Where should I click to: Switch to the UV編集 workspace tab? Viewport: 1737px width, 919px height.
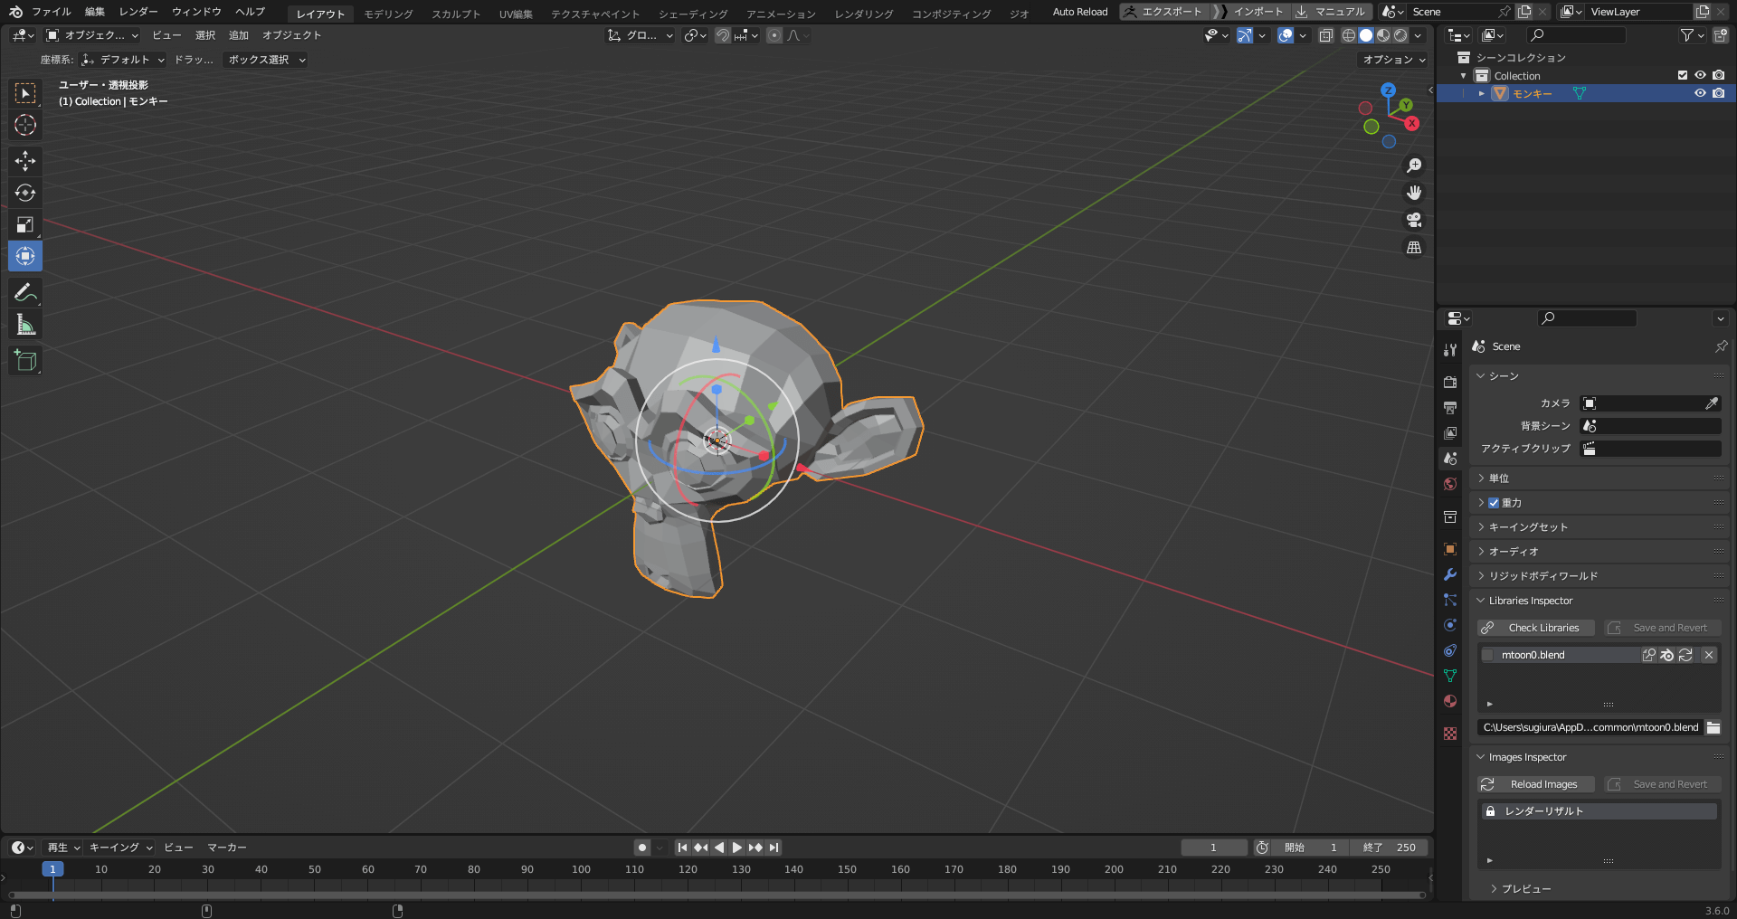pos(516,14)
